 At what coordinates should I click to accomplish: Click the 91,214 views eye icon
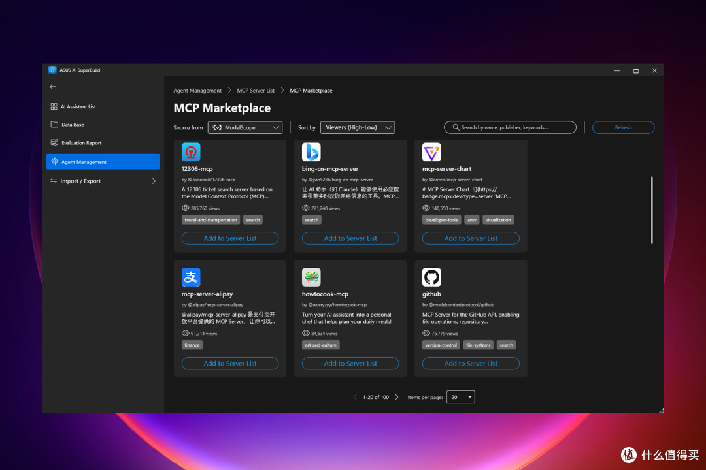tap(186, 333)
